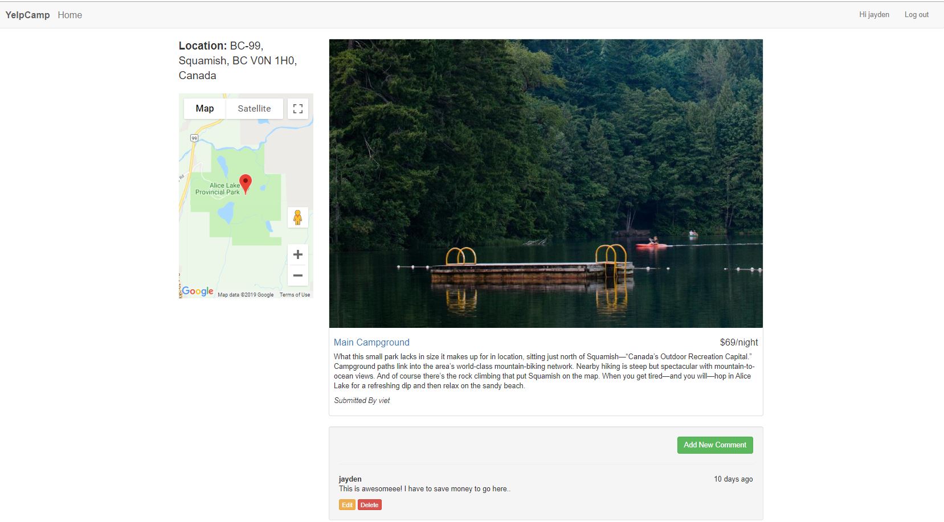Open the Home page

pos(70,14)
